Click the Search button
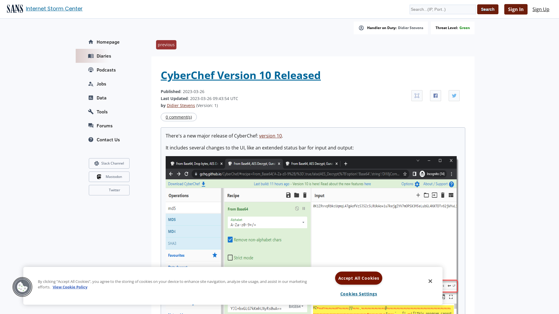The image size is (559, 314). 488,9
